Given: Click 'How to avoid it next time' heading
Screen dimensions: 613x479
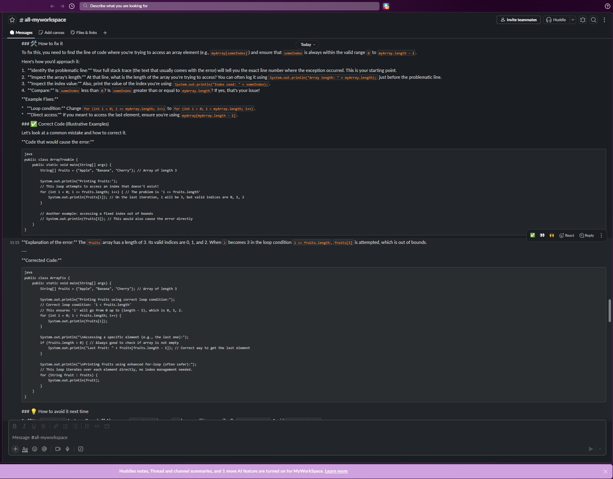Looking at the screenshot, I should 63,411.
